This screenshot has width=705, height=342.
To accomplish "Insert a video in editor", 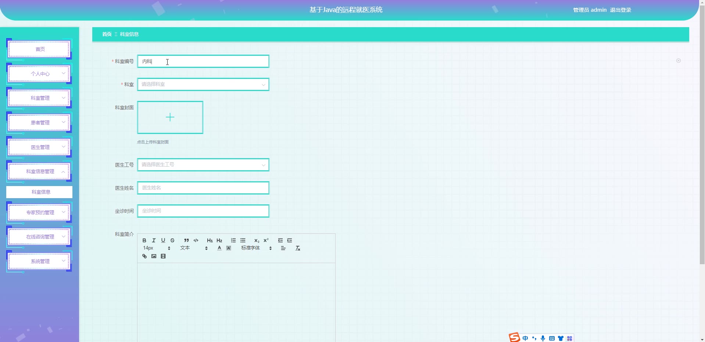I will coord(163,256).
